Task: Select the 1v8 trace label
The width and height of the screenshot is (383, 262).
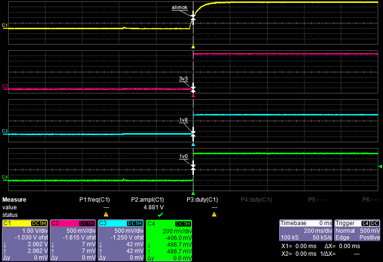Action: [183, 120]
